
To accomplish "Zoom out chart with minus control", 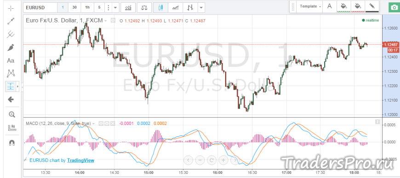I will click(200, 160).
